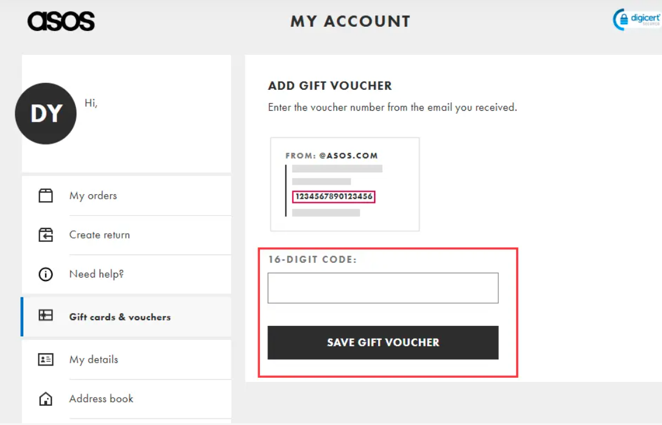Open the Need help? section

pyautogui.click(x=97, y=274)
